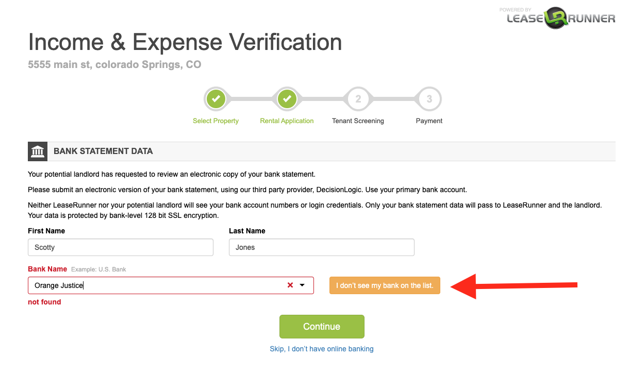The width and height of the screenshot is (629, 374).
Task: Focus the Last Name input field
Action: (x=321, y=247)
